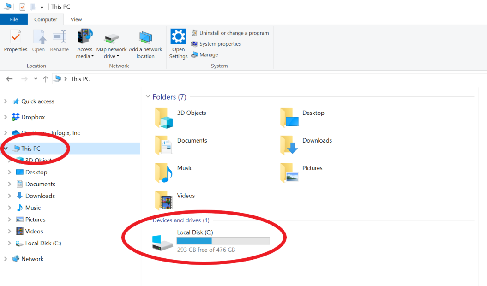Open the Videos folder icon
This screenshot has width=487, height=286.
[162, 200]
